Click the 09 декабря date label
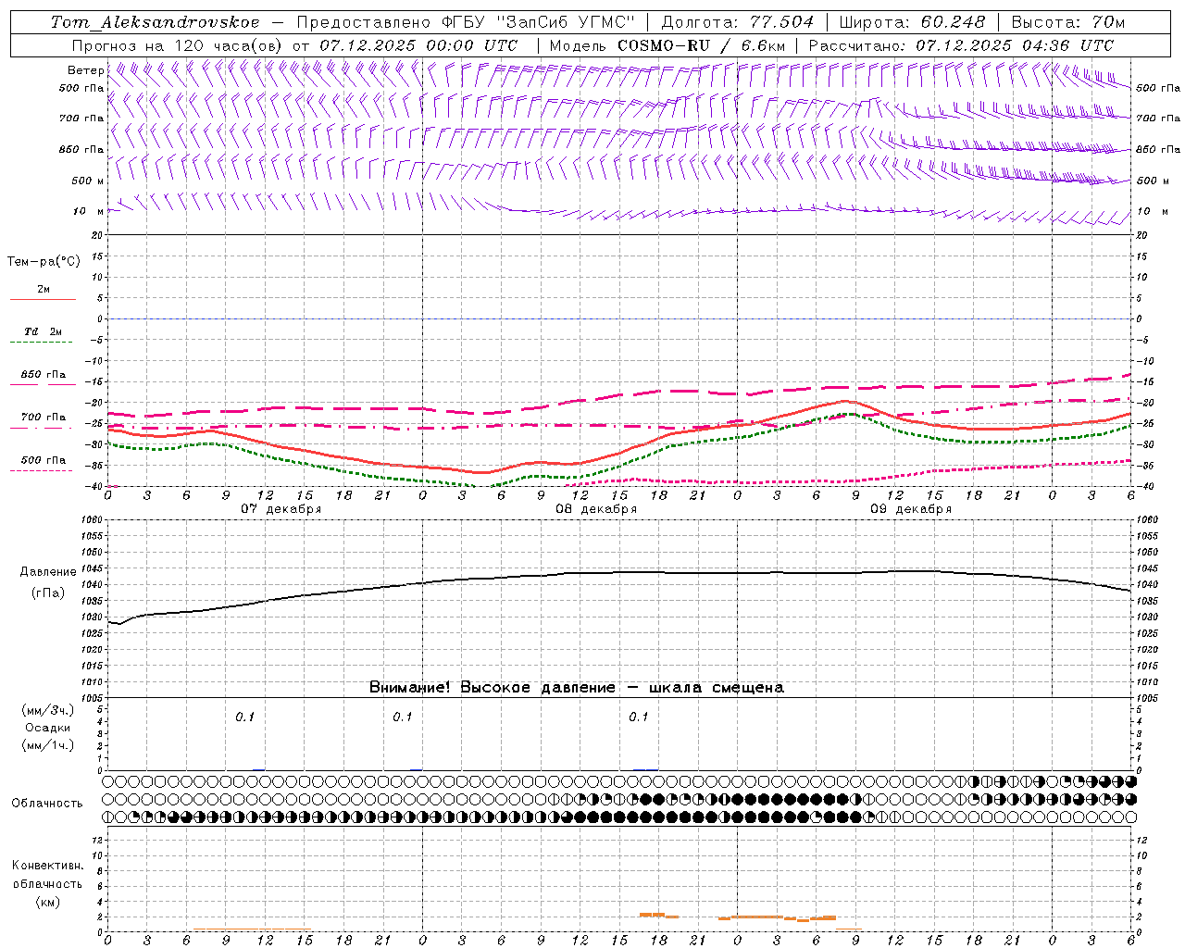 pyautogui.click(x=911, y=509)
